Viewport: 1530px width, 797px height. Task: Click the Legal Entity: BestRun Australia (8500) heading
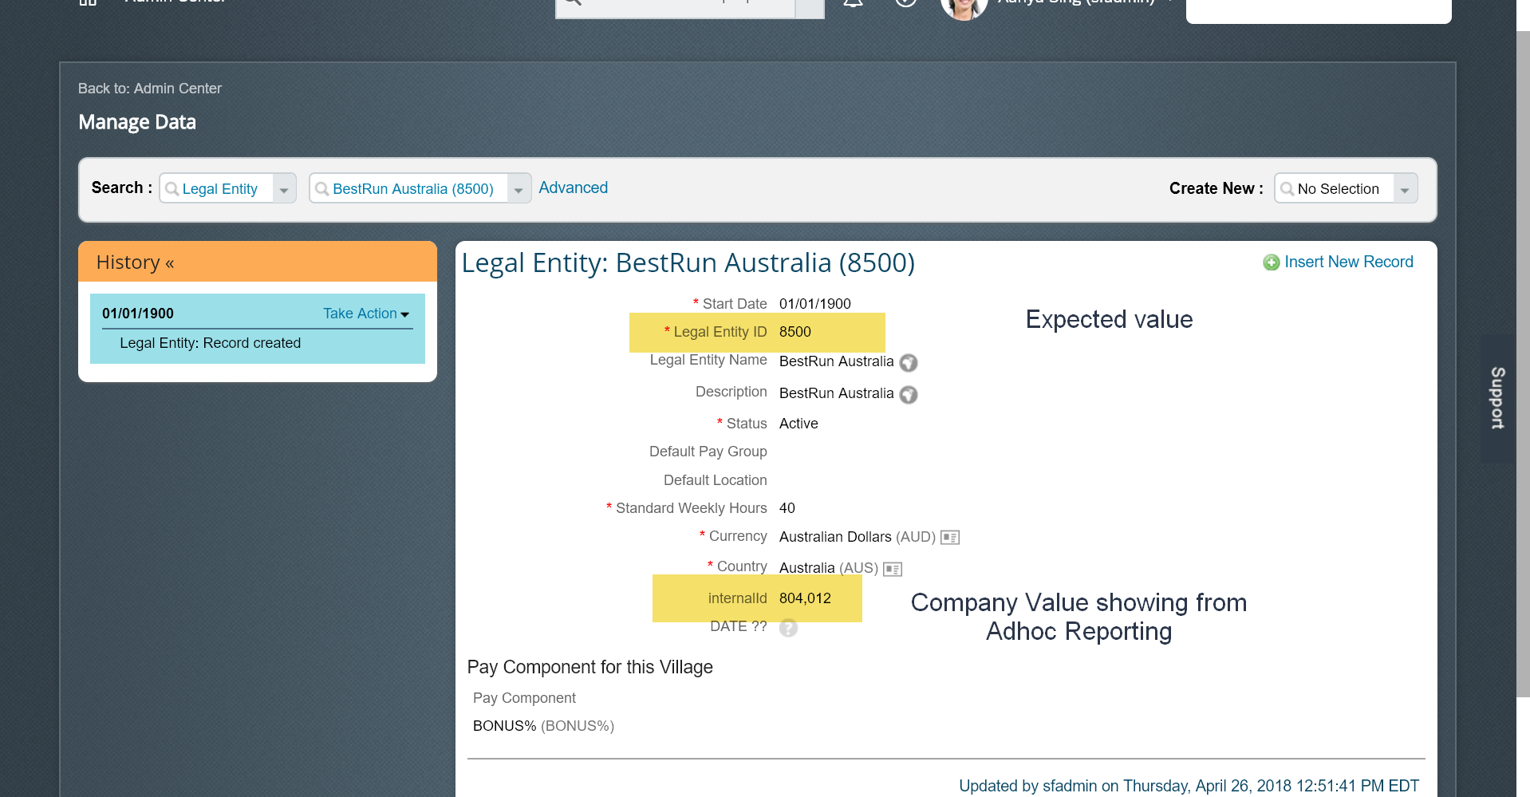click(x=688, y=262)
